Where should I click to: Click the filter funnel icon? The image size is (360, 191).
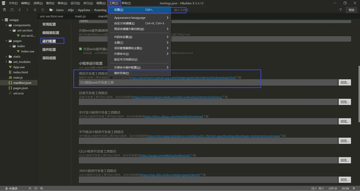coord(340,10)
